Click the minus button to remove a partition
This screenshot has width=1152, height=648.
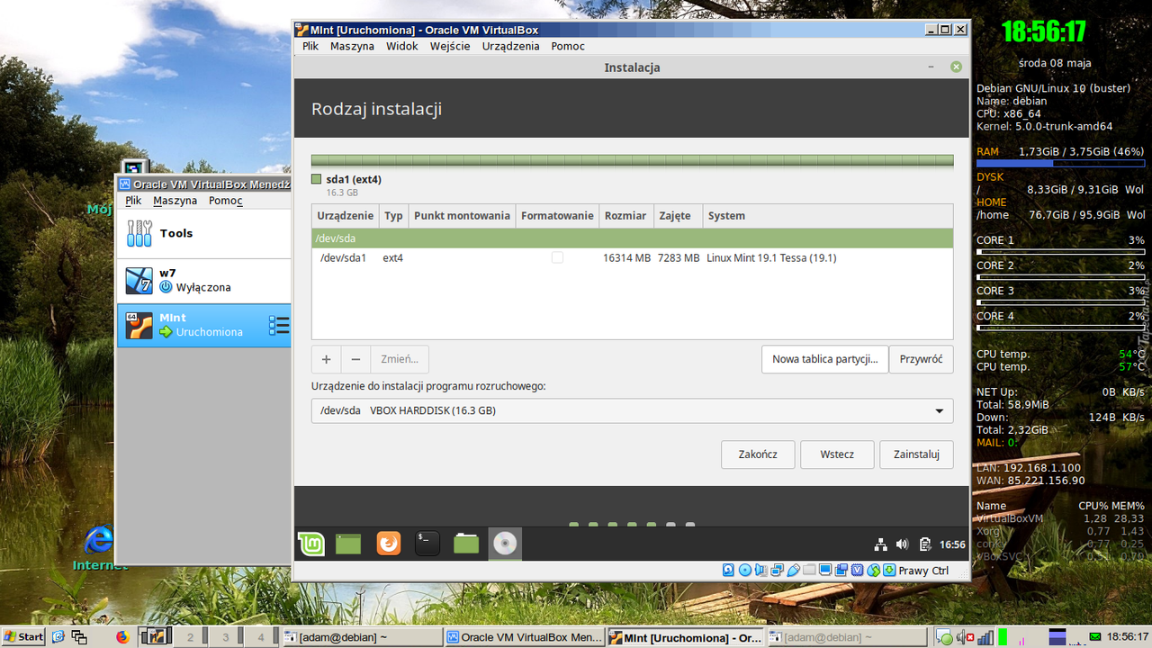coord(355,359)
